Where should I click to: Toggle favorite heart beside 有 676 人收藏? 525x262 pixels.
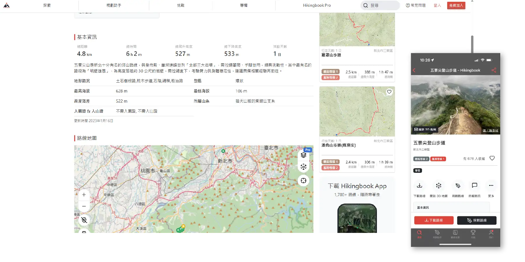click(x=492, y=158)
